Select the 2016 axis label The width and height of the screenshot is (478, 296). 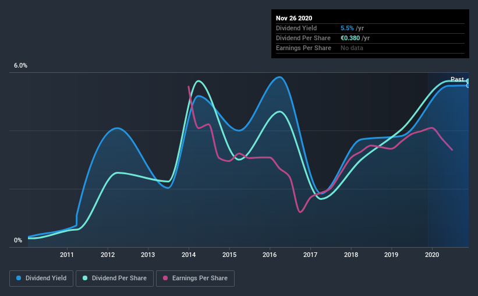tap(270, 255)
